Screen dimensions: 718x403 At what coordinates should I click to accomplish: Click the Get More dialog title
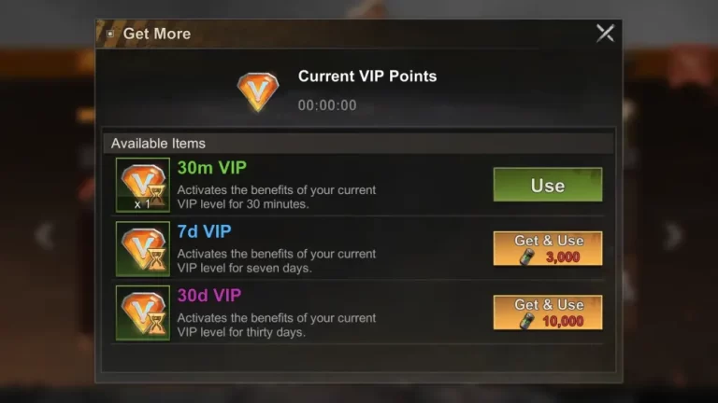tap(157, 34)
